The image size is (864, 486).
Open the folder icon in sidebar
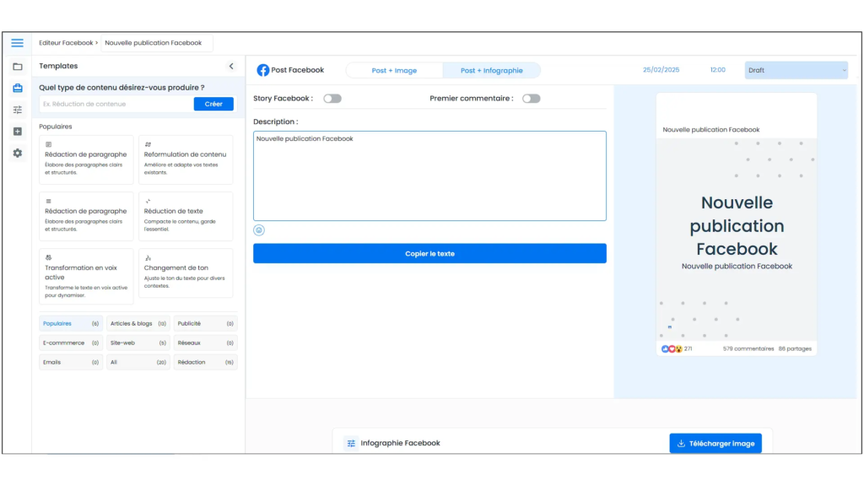(x=18, y=67)
